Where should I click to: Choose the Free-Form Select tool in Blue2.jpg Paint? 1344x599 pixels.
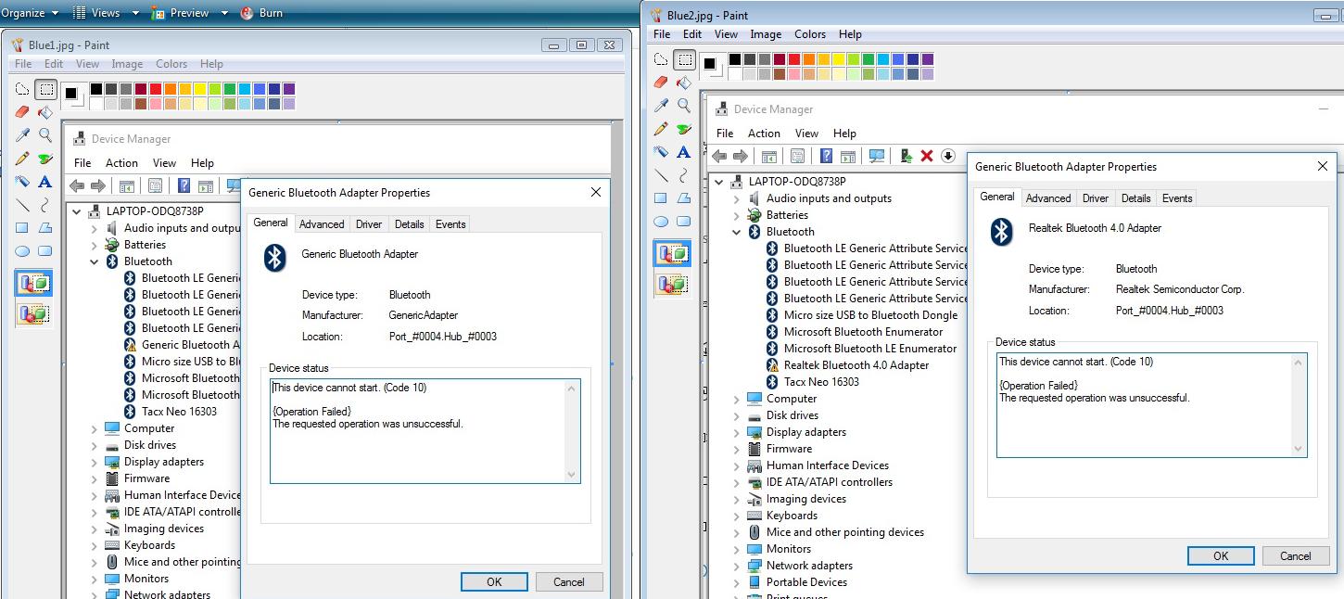coord(661,59)
